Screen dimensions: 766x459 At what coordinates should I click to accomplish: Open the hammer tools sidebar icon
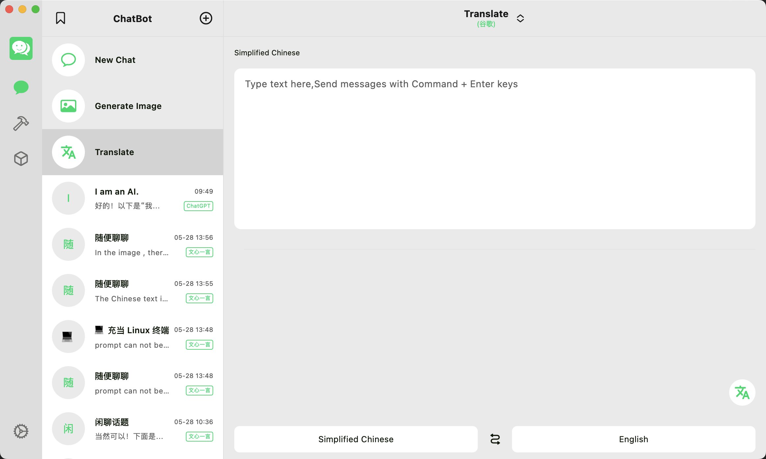(x=21, y=123)
